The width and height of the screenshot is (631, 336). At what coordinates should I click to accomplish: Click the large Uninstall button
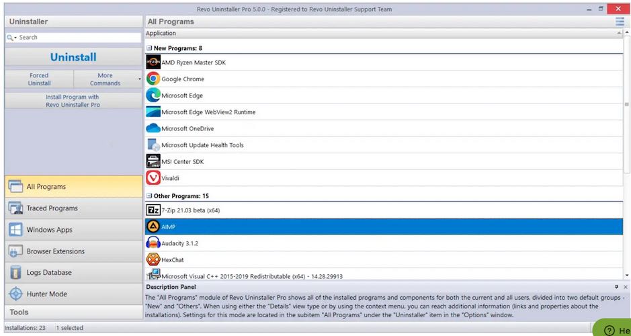[74, 57]
